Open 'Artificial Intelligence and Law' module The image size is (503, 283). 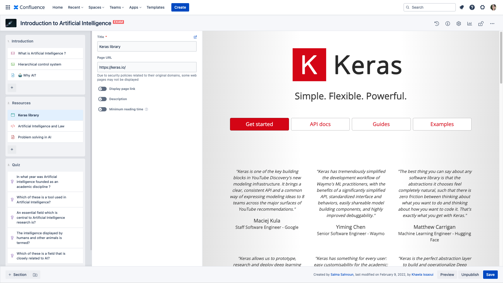tap(45, 126)
